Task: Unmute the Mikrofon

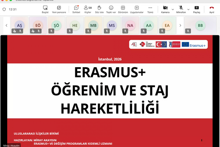Action: [181, 9]
